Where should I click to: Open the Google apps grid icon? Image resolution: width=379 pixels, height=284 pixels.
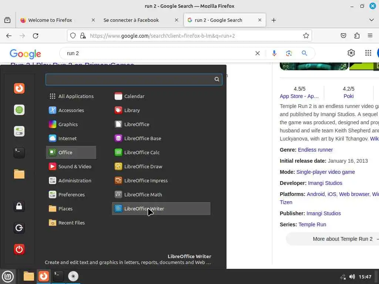pyautogui.click(x=368, y=53)
